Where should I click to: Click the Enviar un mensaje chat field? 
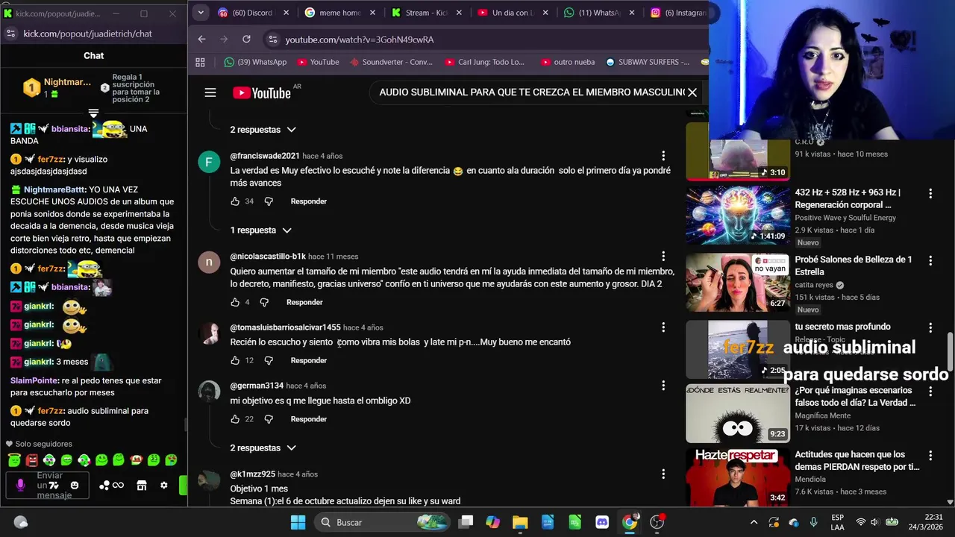pyautogui.click(x=49, y=486)
